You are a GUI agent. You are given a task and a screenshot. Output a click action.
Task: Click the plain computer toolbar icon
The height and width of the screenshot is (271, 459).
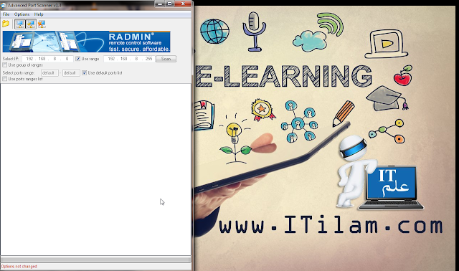[x=20, y=24]
